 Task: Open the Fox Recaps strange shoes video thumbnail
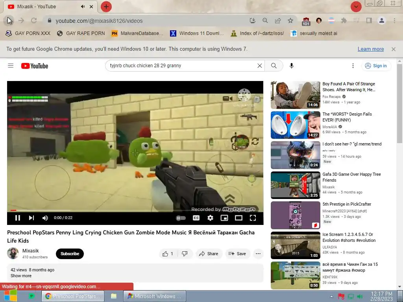[x=295, y=95]
